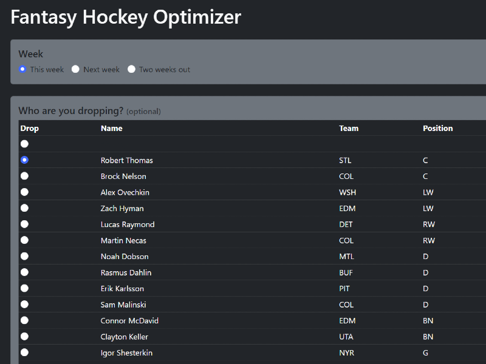Image resolution: width=486 pixels, height=364 pixels.
Task: Select Martin Necas for dropping
Action: 24,240
